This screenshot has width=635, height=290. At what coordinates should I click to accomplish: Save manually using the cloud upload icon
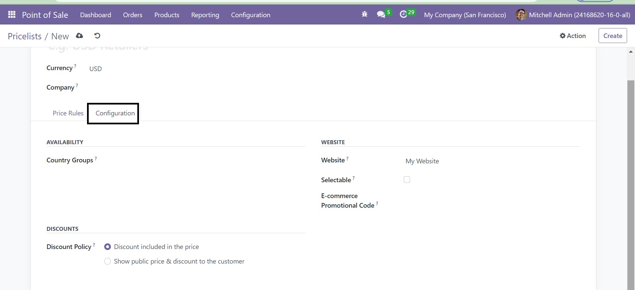click(79, 36)
